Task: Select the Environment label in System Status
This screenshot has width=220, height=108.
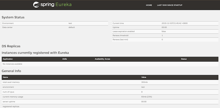Action: [8, 23]
